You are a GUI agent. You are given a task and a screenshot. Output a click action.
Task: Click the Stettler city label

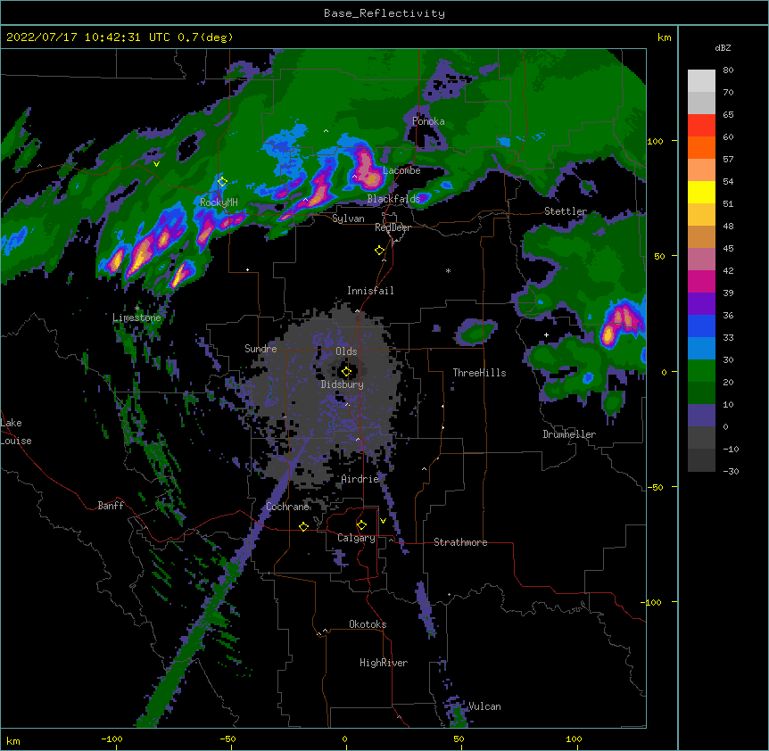tap(566, 211)
